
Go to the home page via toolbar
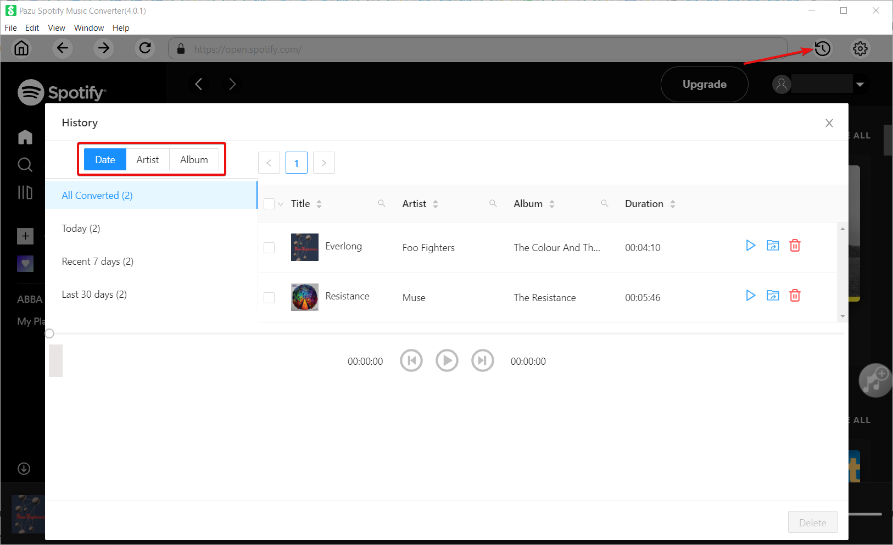(x=21, y=48)
